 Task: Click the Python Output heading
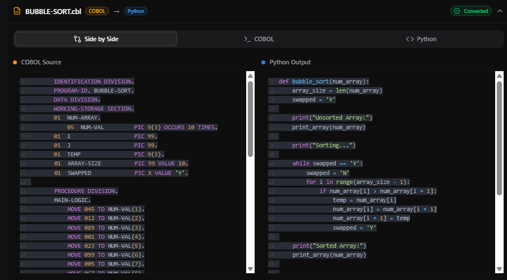click(x=290, y=62)
